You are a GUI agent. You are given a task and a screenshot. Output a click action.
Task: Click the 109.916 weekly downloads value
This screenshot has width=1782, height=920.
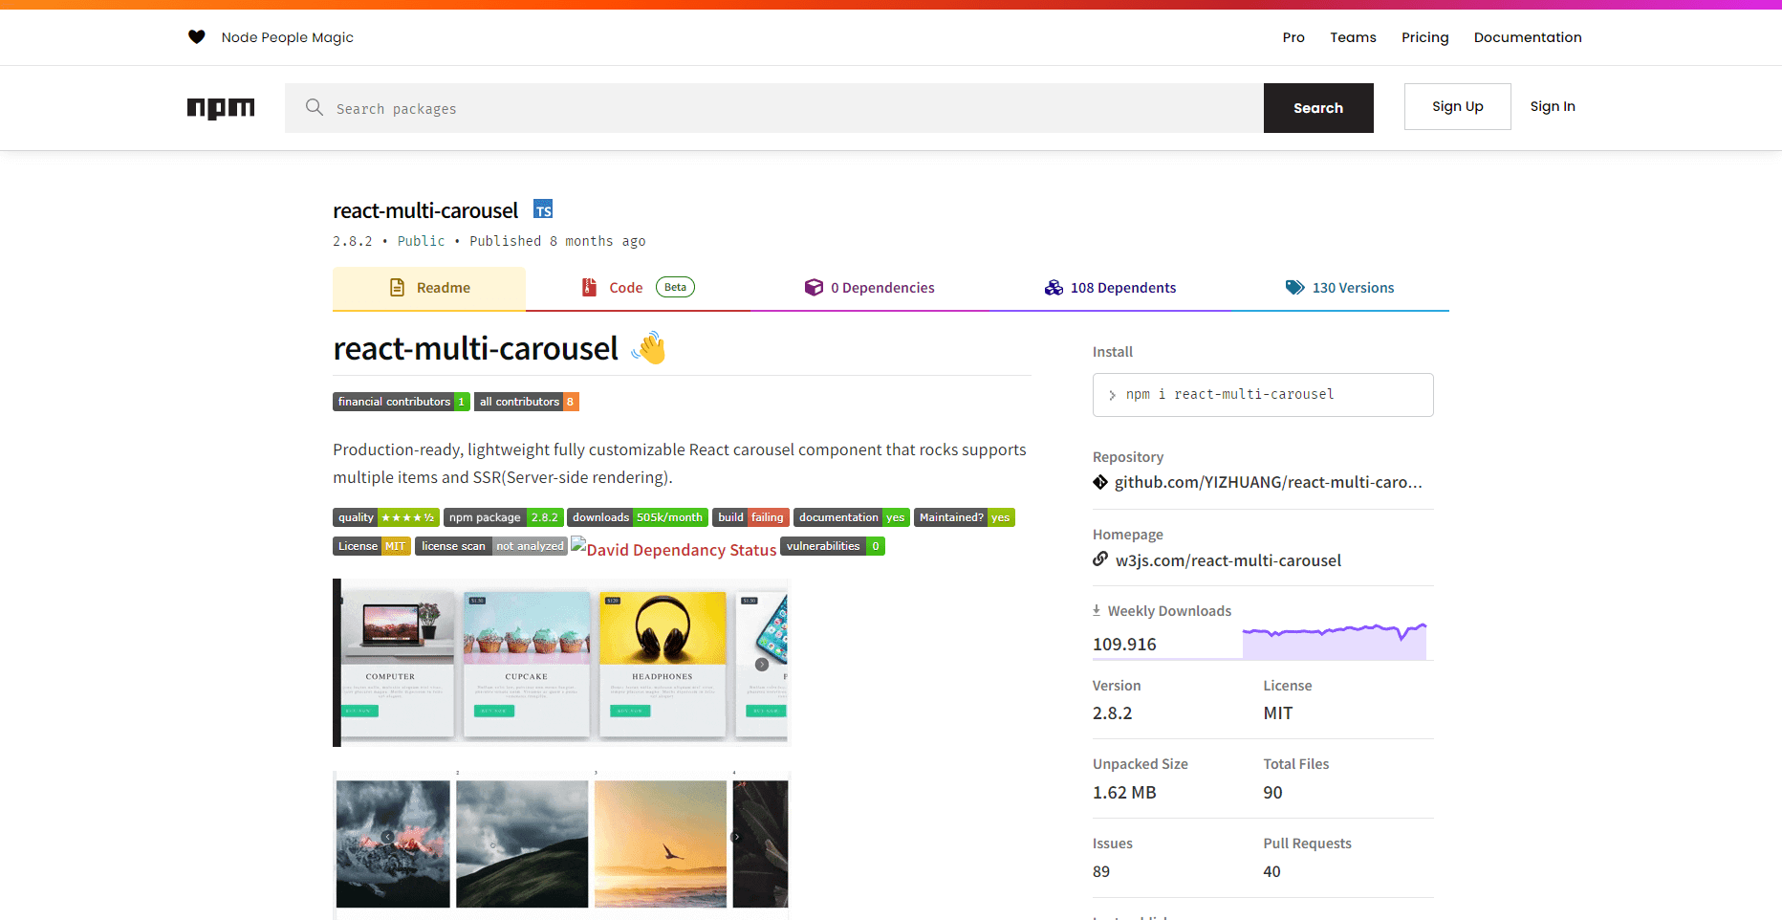point(1124,645)
